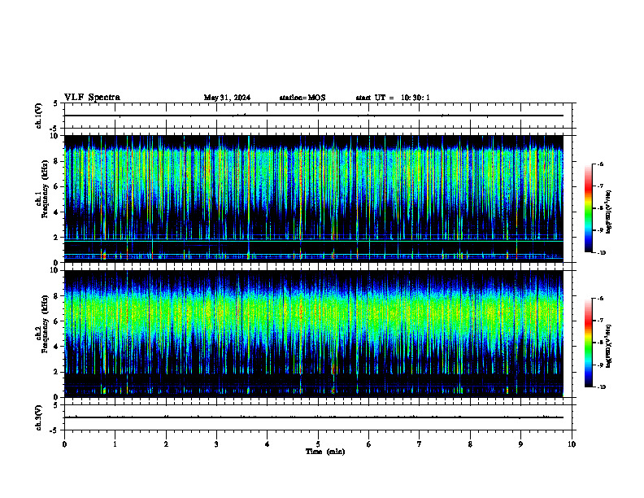Click ch.1 frequency tick label "10"
The height and width of the screenshot is (498, 644).
[x=55, y=136]
